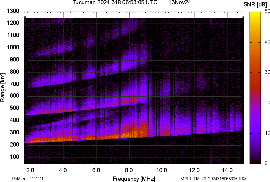Screen dimensions: 270x182
Task: Click the 8.0 frequency tick label
Action: pyautogui.click(x=129, y=170)
